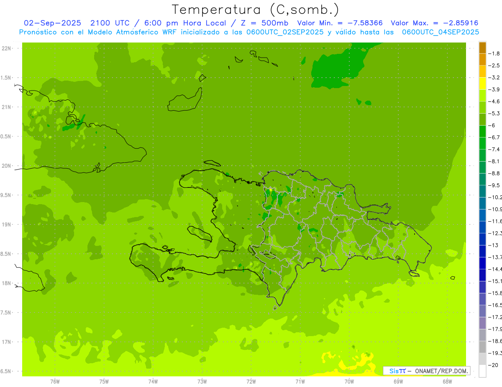Click the '17N' latitude axis label

(7, 342)
